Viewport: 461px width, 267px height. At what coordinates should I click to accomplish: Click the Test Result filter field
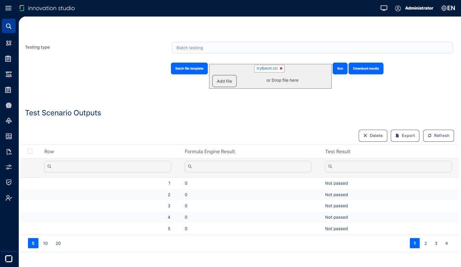(x=388, y=167)
